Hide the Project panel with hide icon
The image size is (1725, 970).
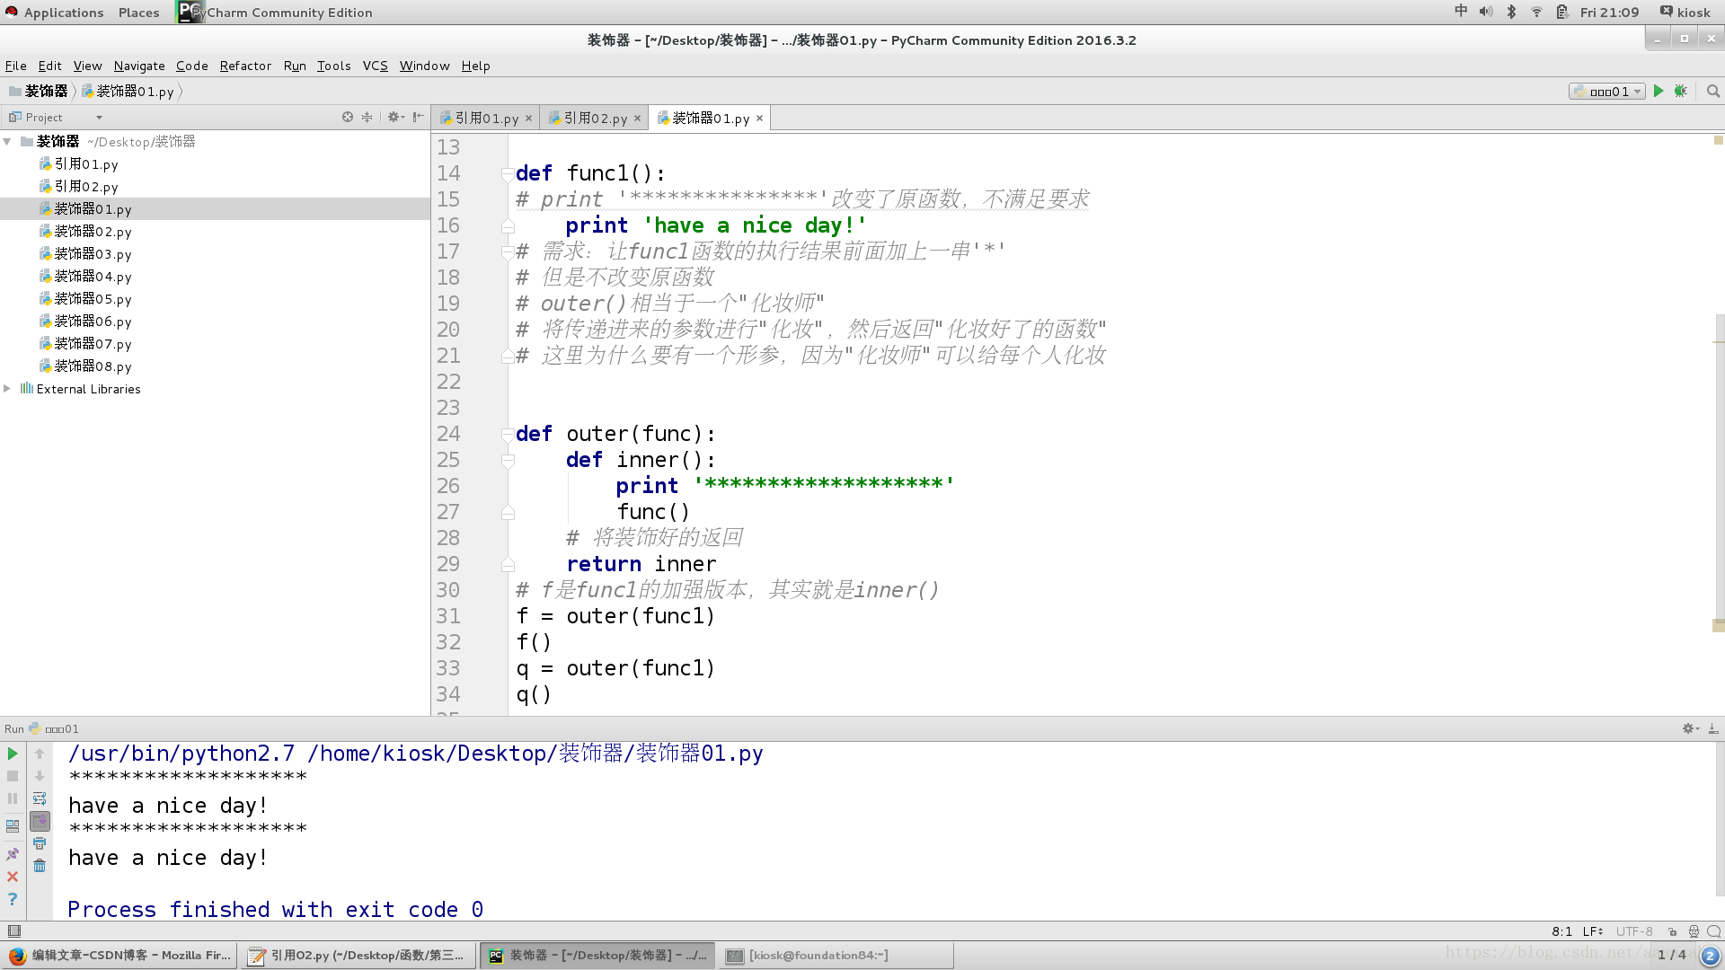click(418, 117)
